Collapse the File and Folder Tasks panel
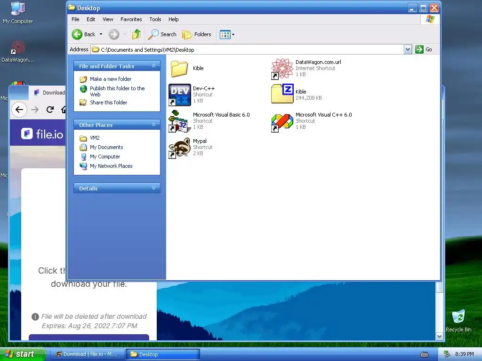 [154, 66]
